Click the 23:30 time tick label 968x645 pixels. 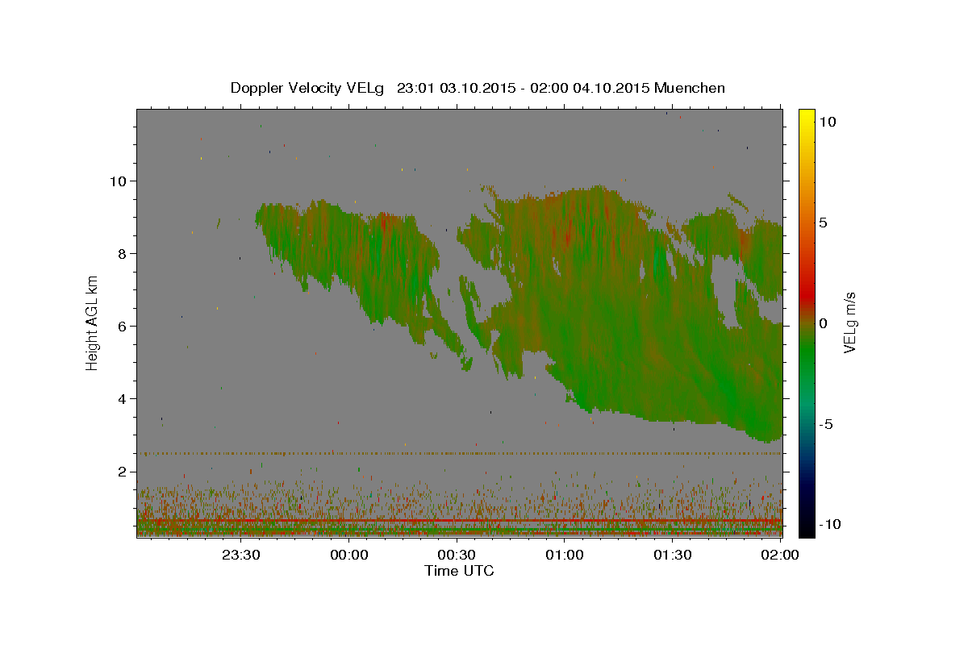coord(241,555)
